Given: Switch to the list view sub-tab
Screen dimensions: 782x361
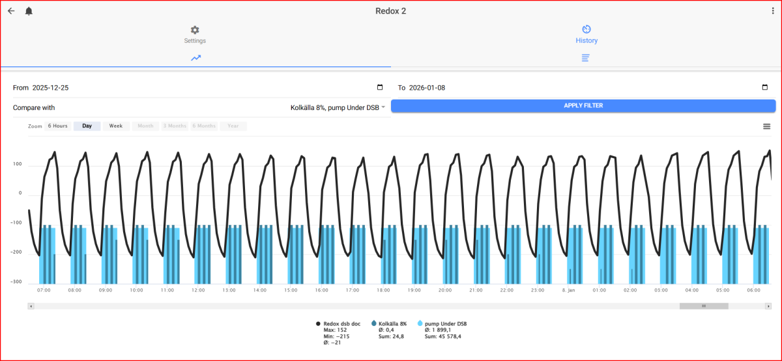Looking at the screenshot, I should tap(586, 58).
